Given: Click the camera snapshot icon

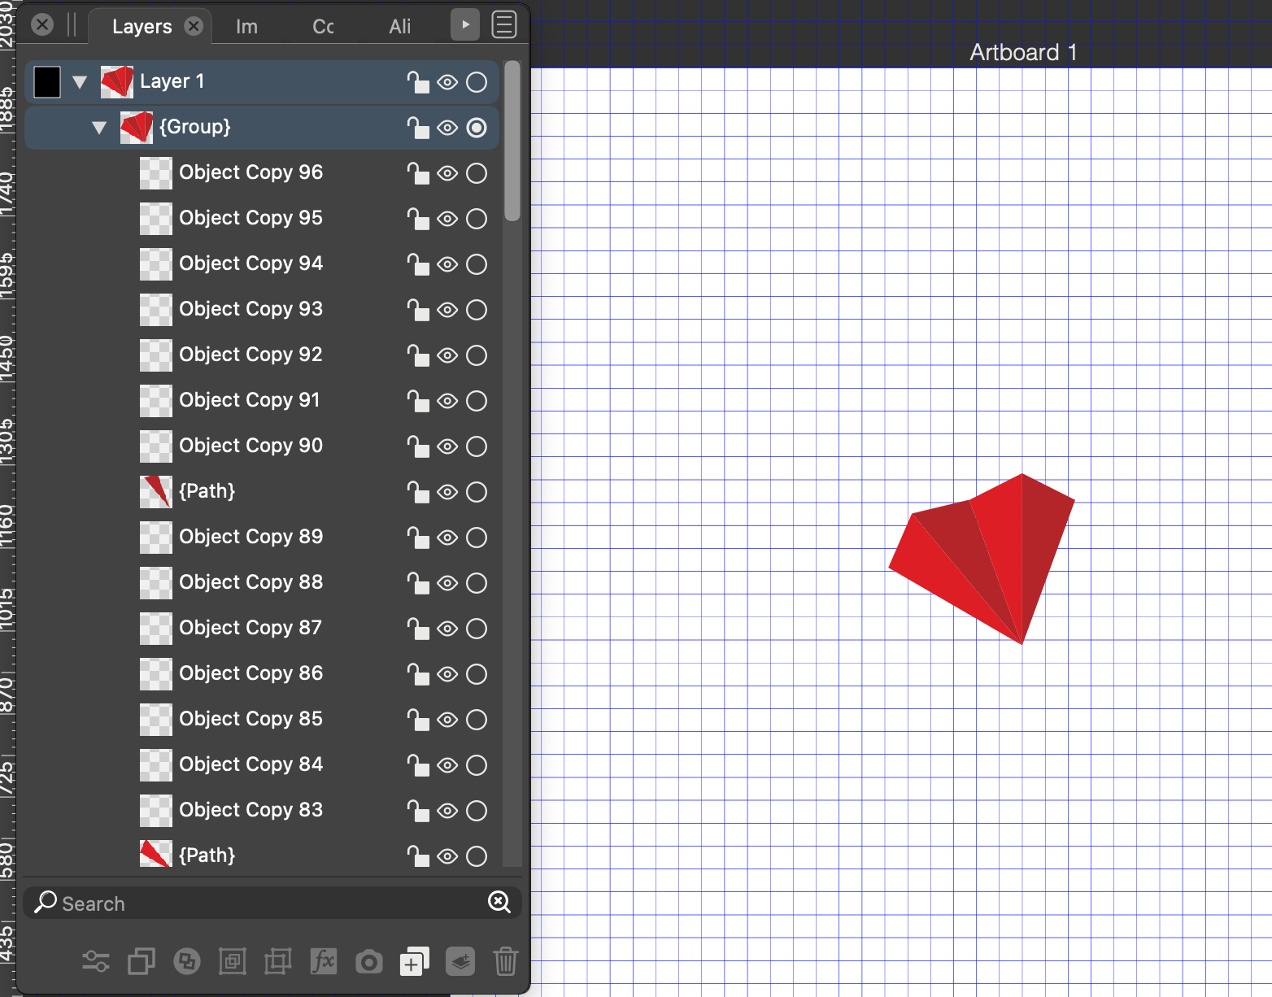Looking at the screenshot, I should click(x=368, y=962).
